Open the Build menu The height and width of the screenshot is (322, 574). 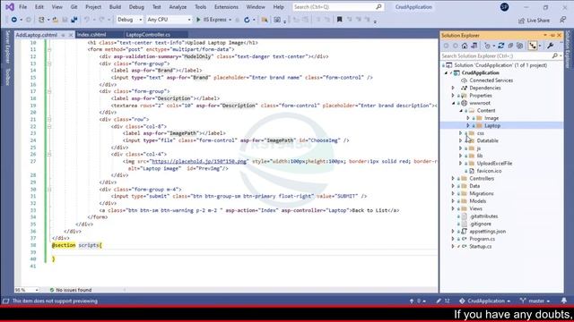115,7
